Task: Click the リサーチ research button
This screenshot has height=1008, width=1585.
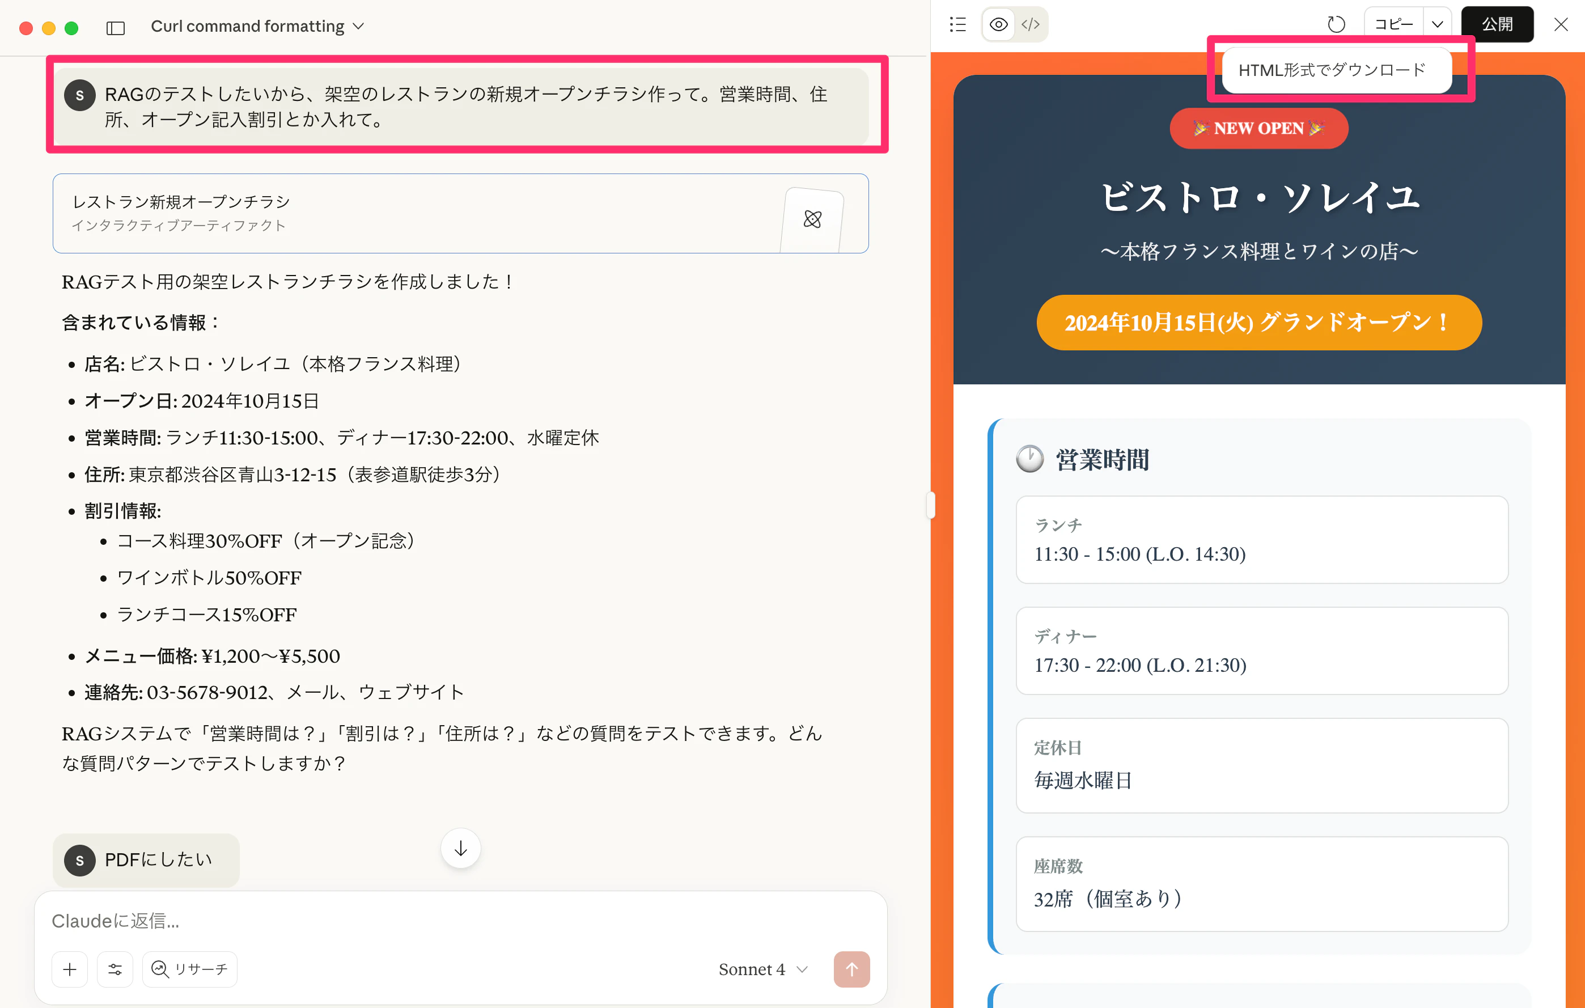Action: pyautogui.click(x=189, y=969)
